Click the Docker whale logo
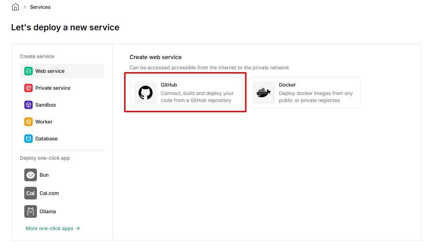 click(x=264, y=93)
